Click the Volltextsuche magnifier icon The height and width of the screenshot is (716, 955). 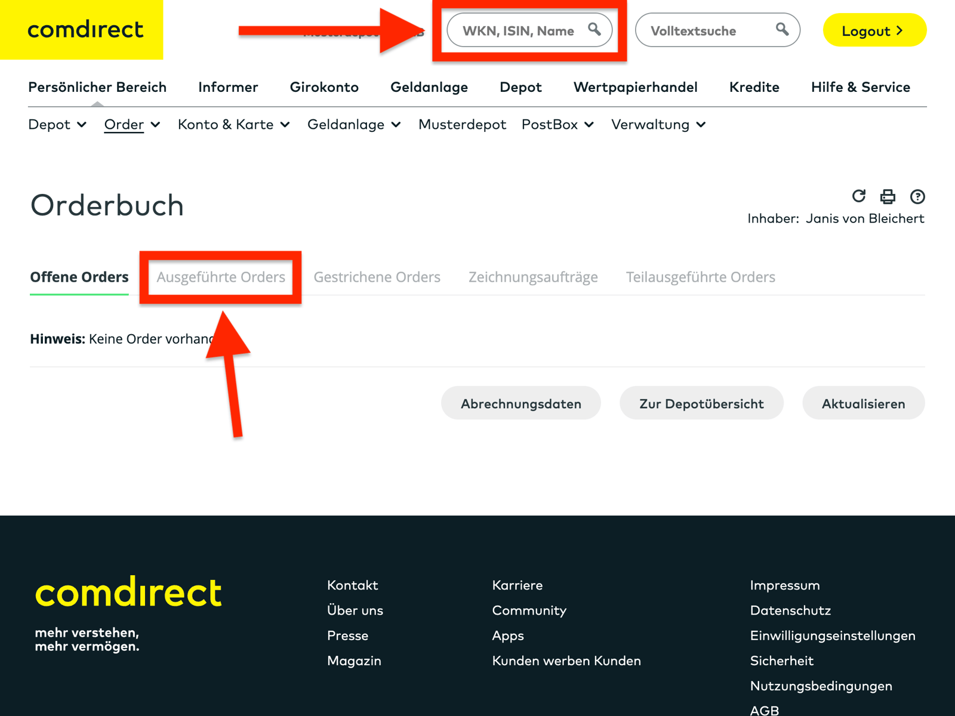click(x=782, y=30)
